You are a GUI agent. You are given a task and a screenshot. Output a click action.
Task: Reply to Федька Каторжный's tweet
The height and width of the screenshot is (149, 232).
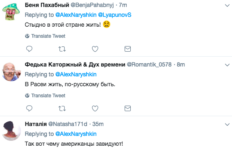[x=29, y=108]
